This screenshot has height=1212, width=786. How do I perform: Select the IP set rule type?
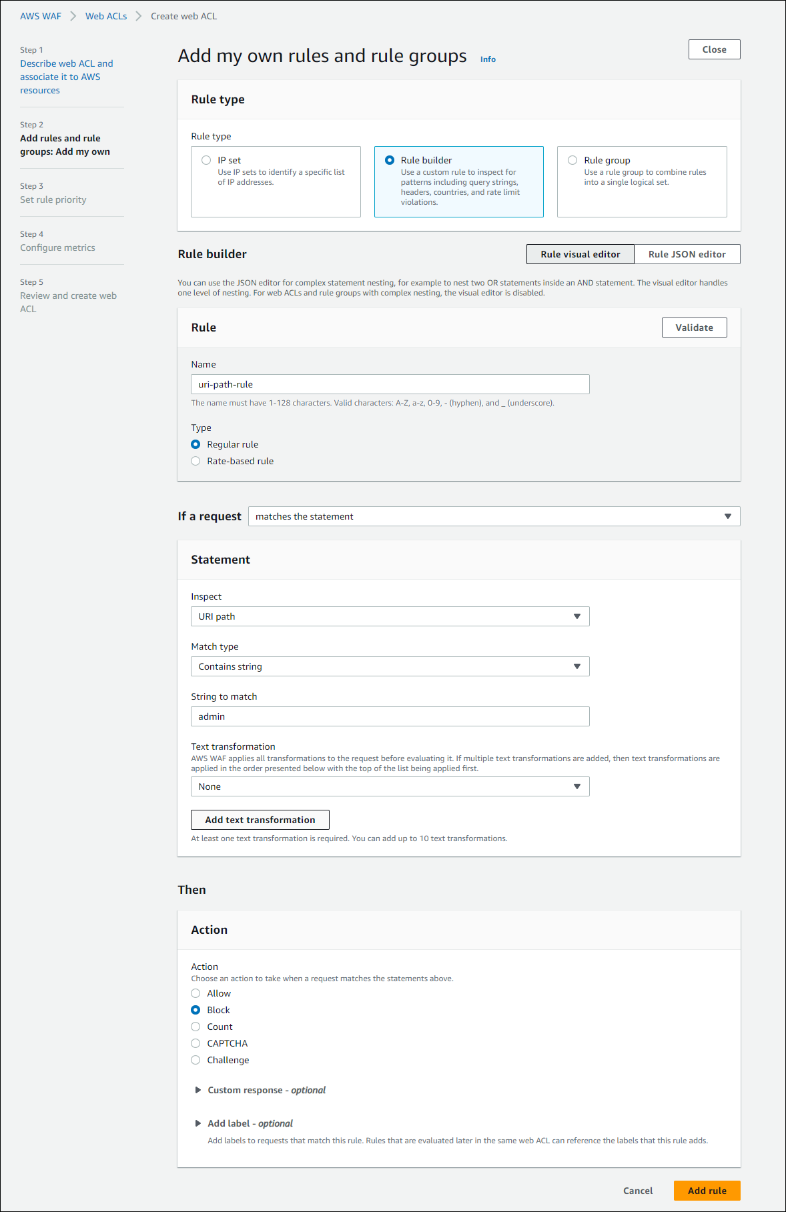pos(206,160)
